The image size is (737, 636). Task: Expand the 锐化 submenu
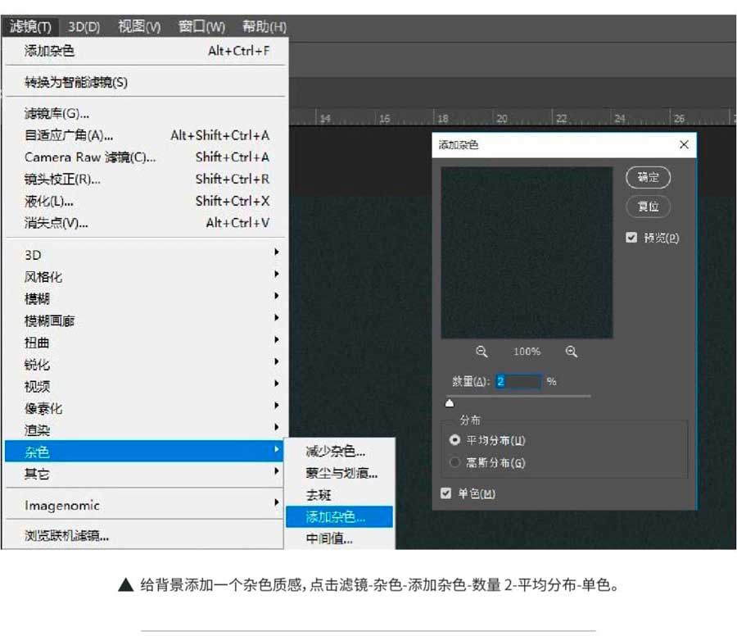(144, 364)
